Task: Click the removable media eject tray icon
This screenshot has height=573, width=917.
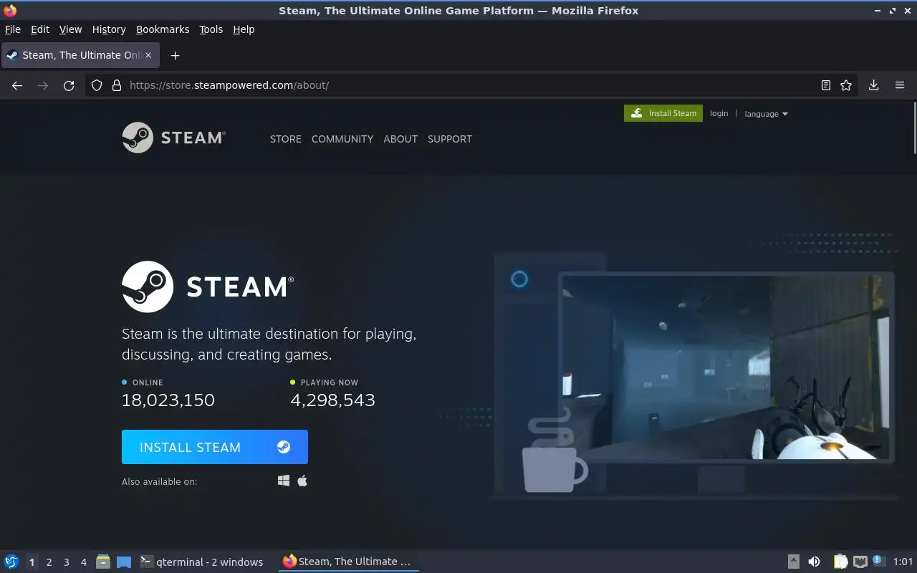Action: [x=794, y=562]
